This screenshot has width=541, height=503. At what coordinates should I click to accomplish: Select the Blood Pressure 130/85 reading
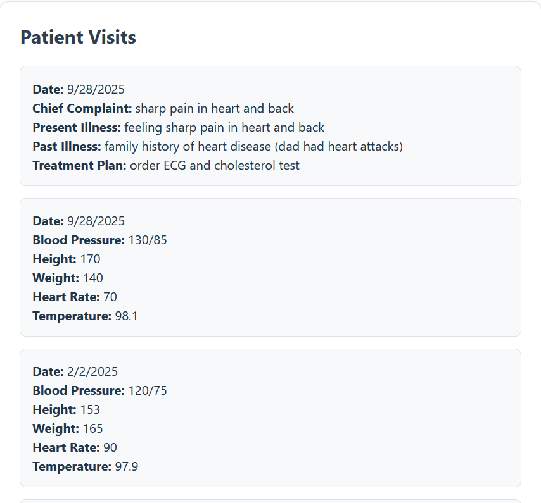pos(99,240)
